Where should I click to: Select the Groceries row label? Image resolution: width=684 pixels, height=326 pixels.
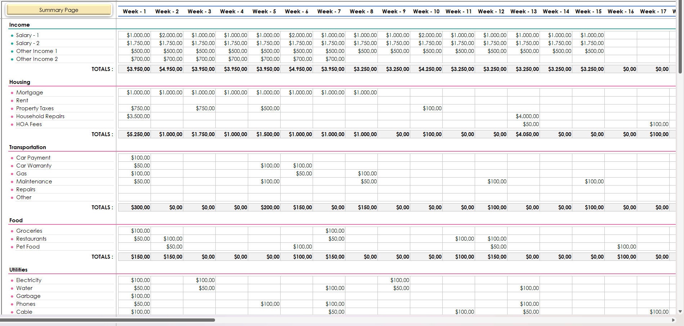[x=29, y=231]
